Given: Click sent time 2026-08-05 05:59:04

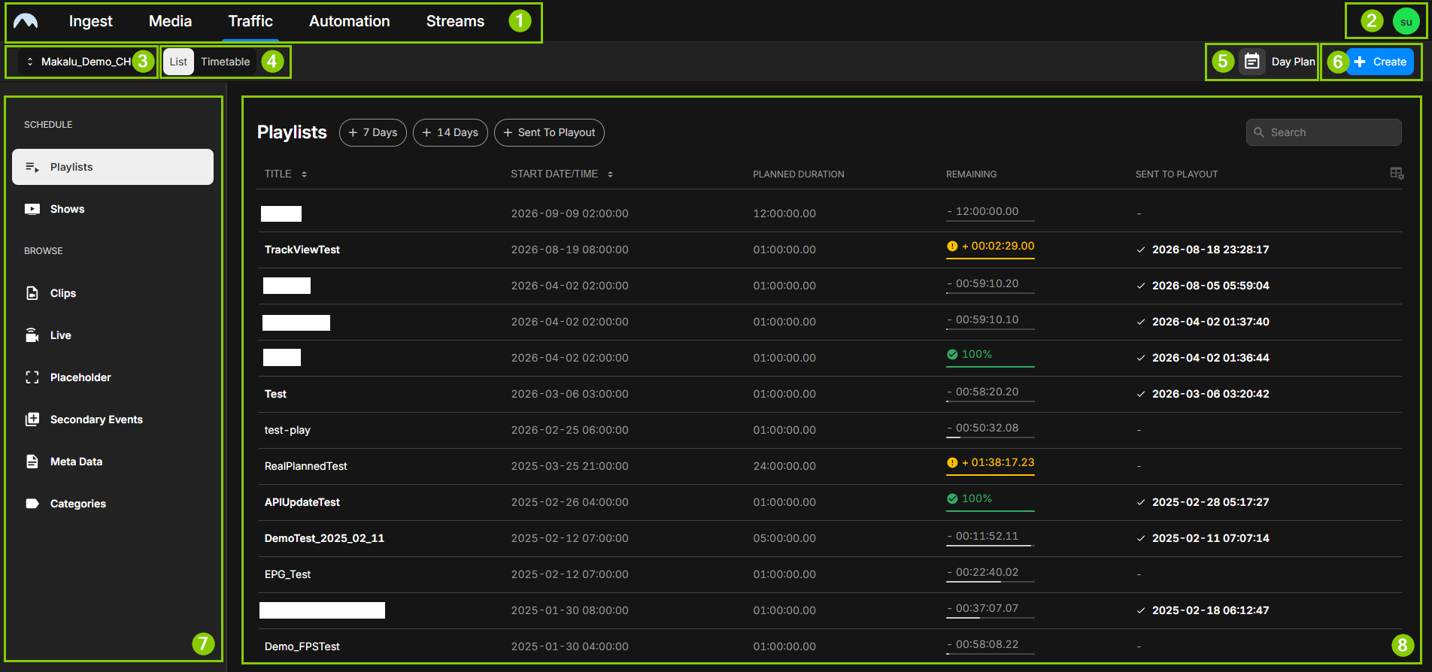Looking at the screenshot, I should tap(1210, 286).
